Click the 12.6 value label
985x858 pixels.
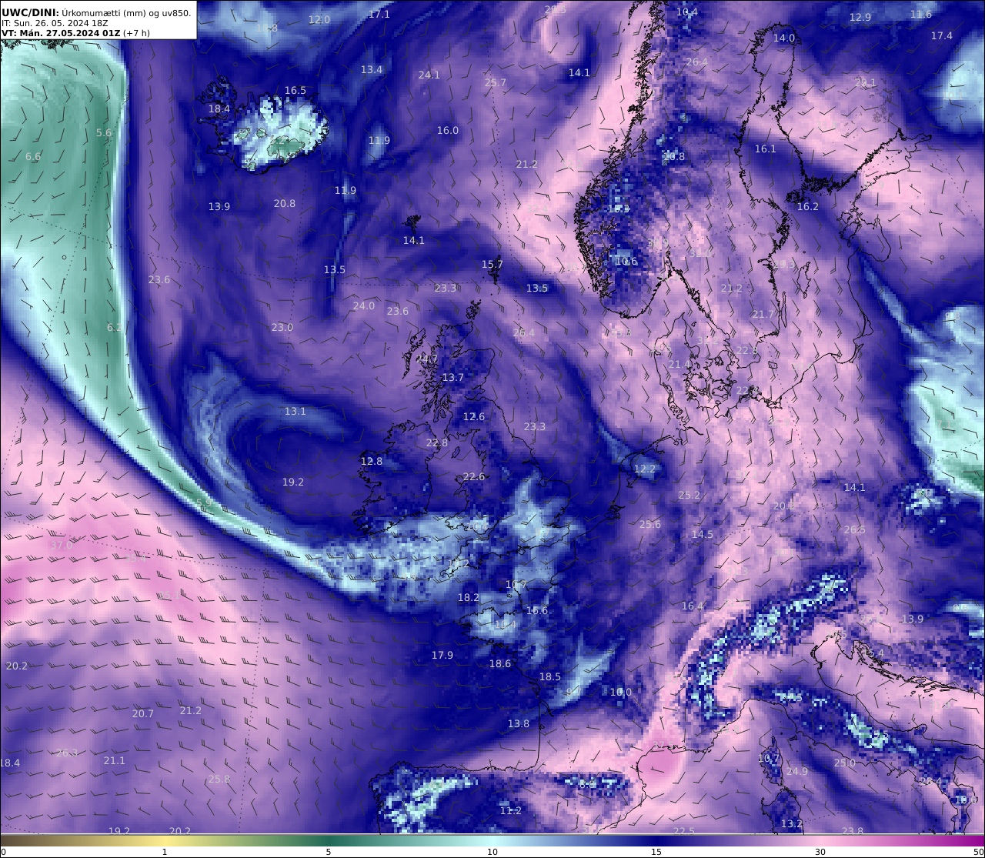coord(474,416)
